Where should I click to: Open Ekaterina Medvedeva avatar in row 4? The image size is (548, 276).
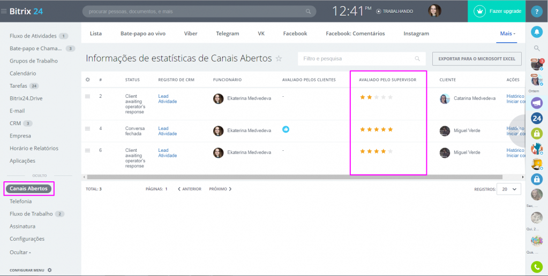pos(219,131)
